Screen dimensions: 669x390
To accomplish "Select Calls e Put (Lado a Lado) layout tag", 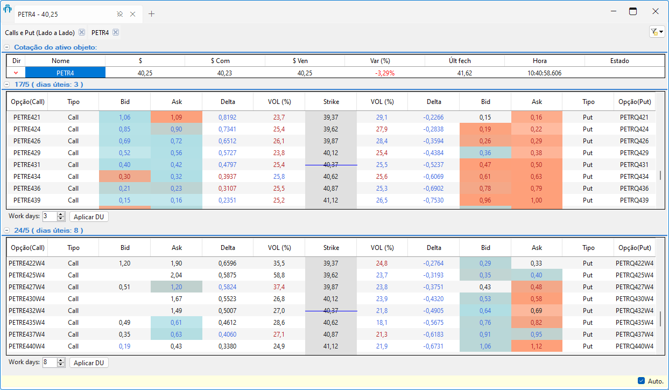I will pyautogui.click(x=40, y=33).
